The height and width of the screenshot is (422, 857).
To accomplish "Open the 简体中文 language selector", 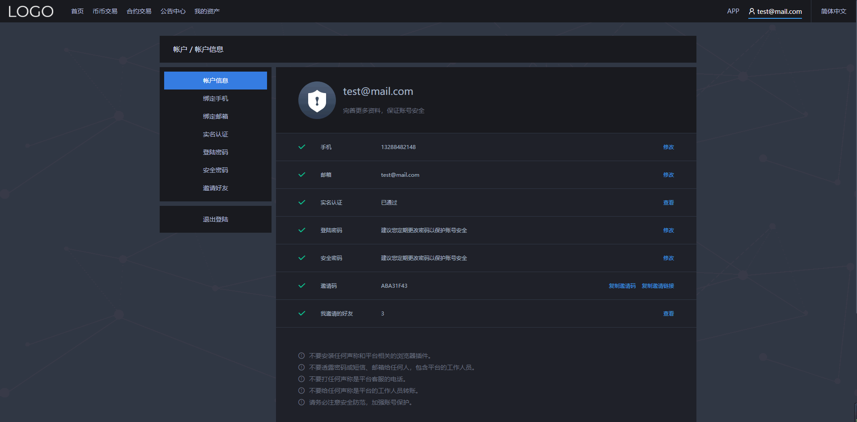I will [833, 11].
